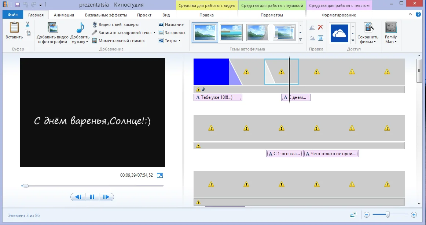Click Моментальный снимок
Screen dimensions: 426x225
118,41
